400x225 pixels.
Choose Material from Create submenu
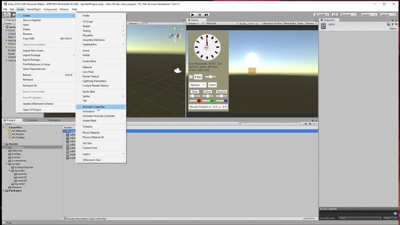point(101,67)
